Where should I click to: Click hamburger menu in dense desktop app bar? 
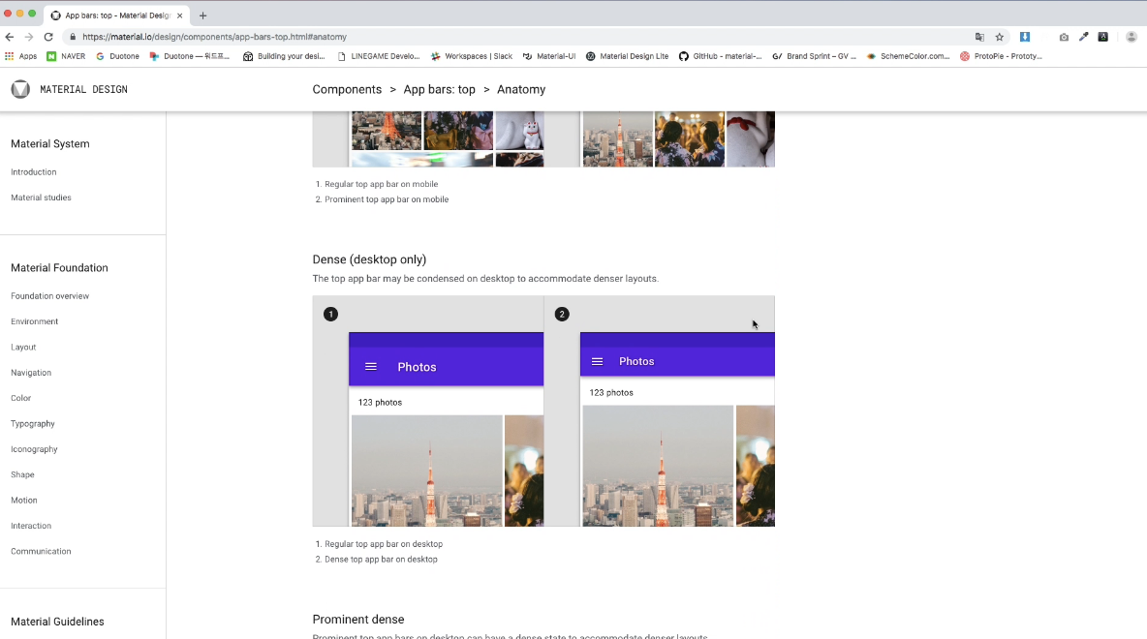pos(597,361)
